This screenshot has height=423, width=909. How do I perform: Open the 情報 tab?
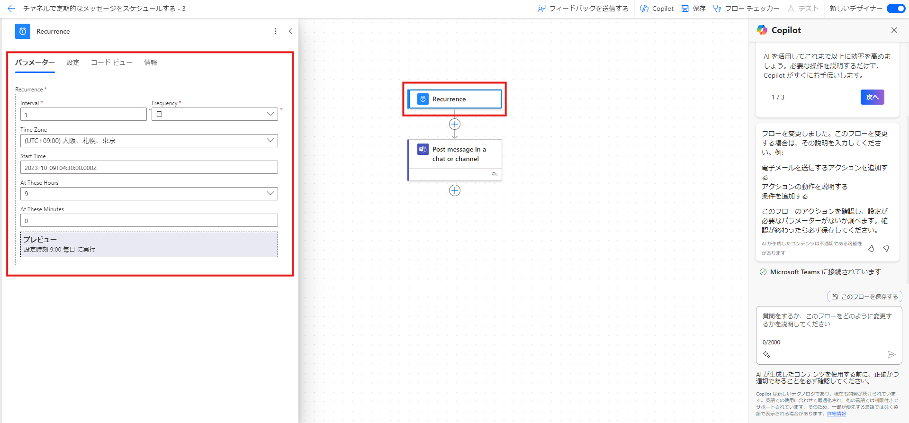click(151, 63)
